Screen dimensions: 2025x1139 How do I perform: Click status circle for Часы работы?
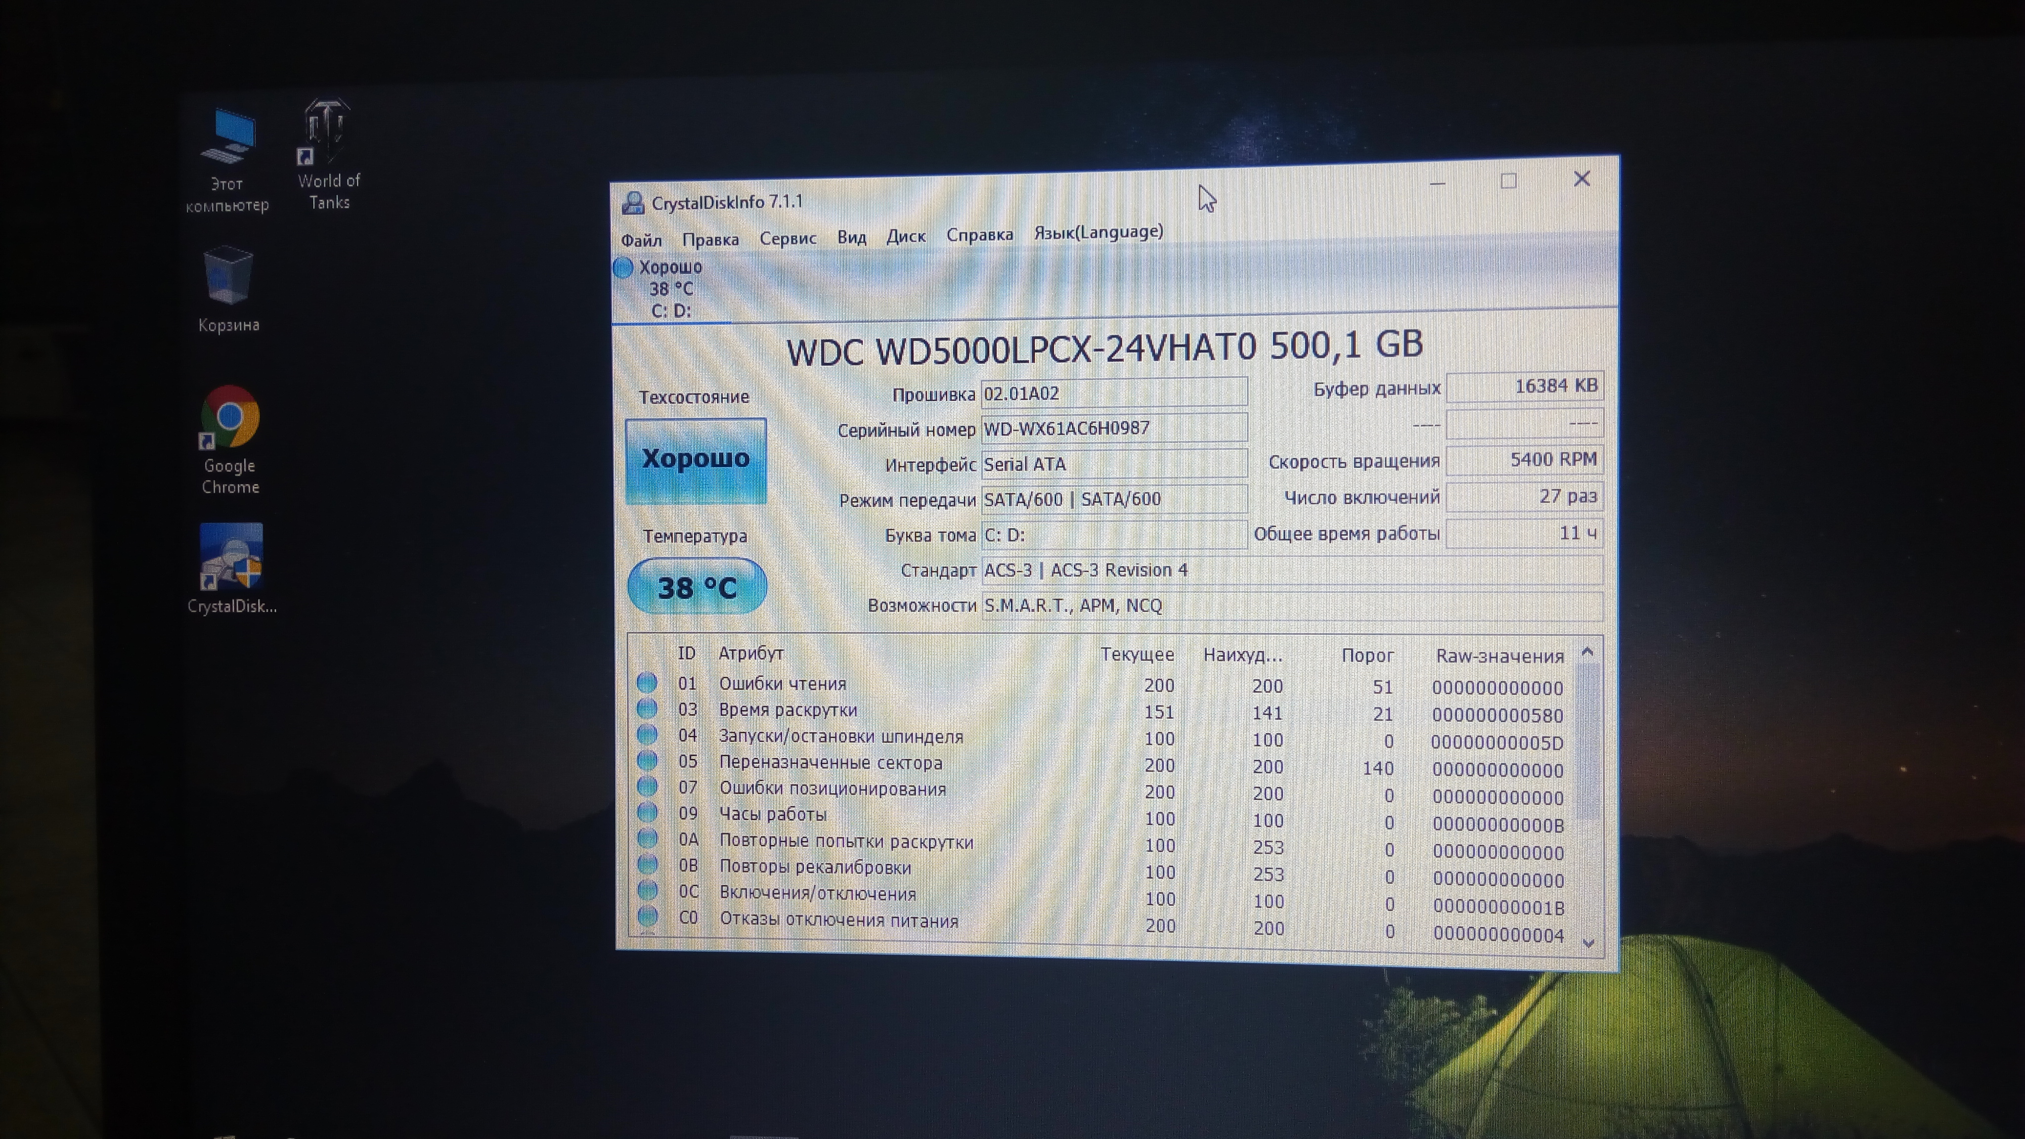(647, 813)
